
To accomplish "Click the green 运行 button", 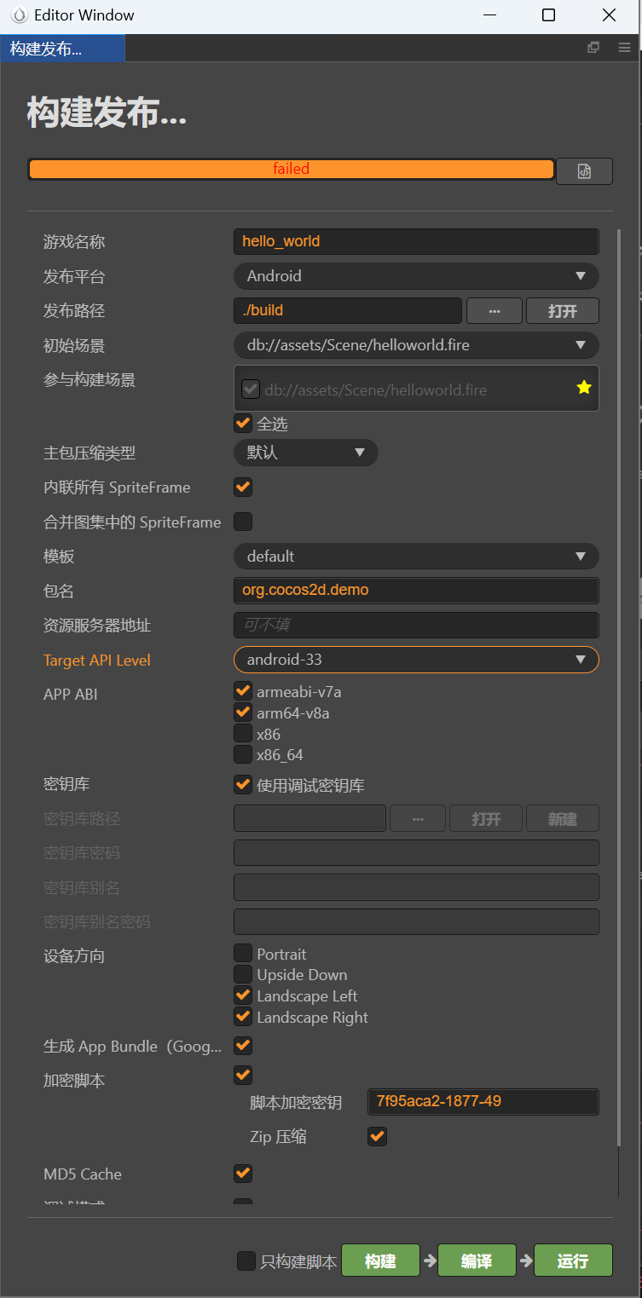I will coord(573,1261).
